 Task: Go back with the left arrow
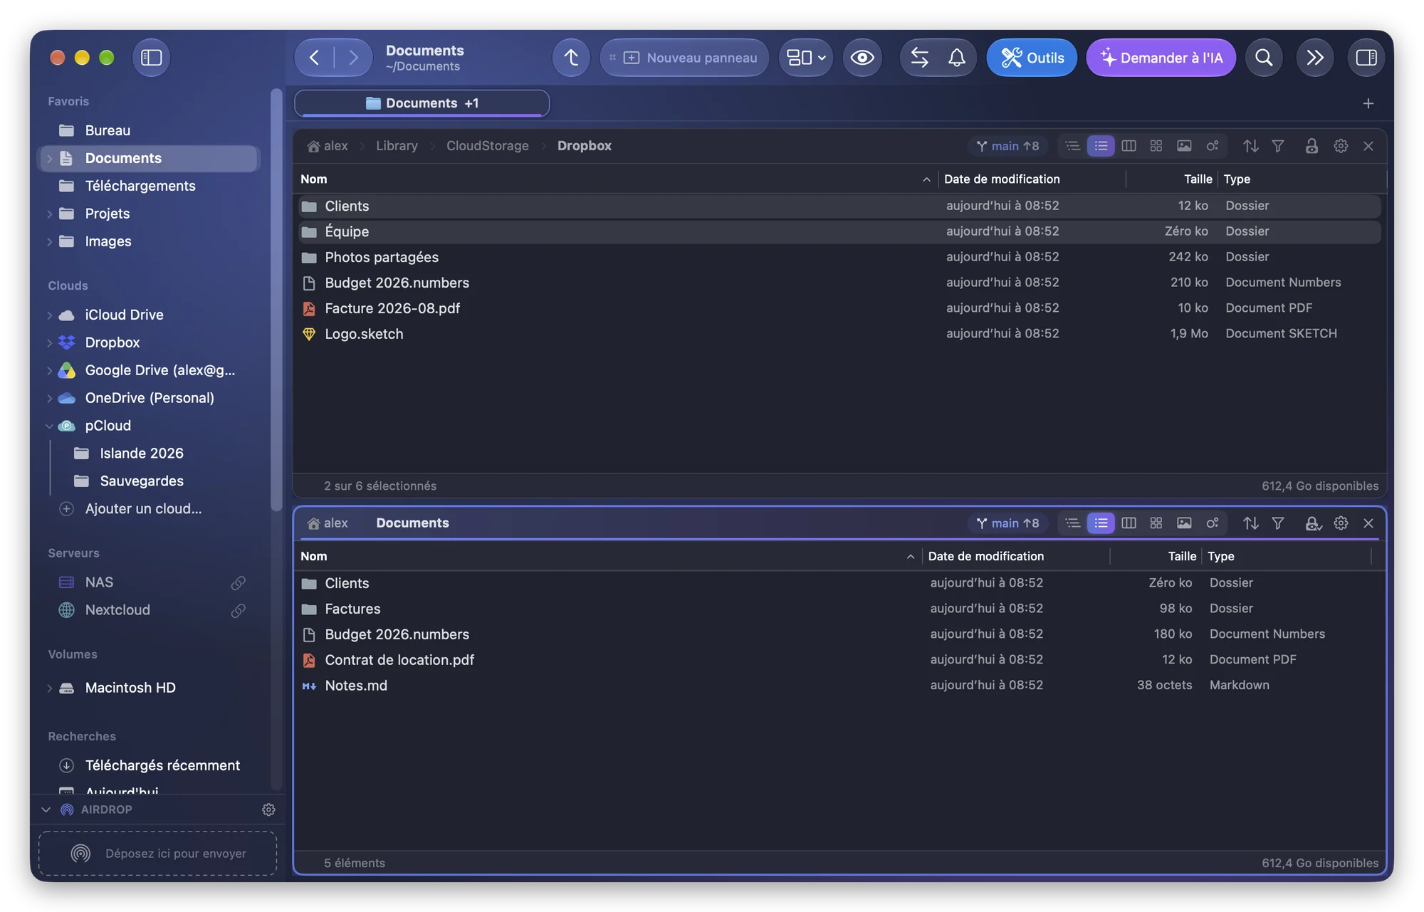pyautogui.click(x=314, y=58)
